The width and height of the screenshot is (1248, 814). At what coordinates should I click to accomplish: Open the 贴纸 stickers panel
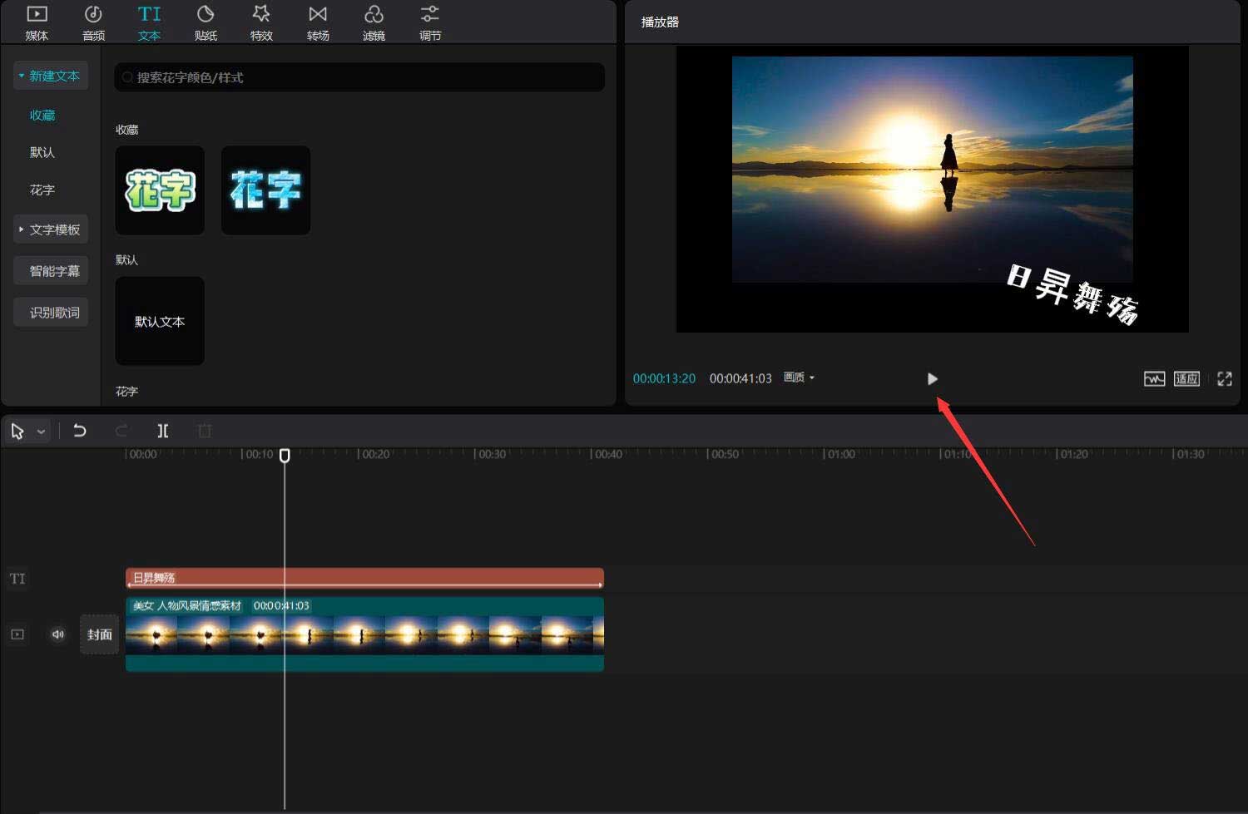point(206,22)
